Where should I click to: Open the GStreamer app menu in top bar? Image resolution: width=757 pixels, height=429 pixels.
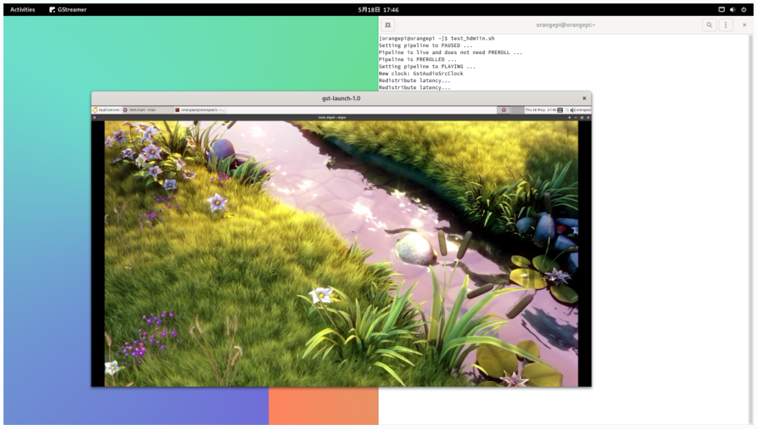pyautogui.click(x=68, y=10)
